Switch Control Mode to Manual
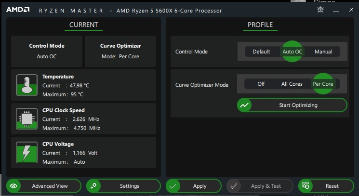Image resolution: width=359 pixels, height=196 pixels. click(x=323, y=52)
